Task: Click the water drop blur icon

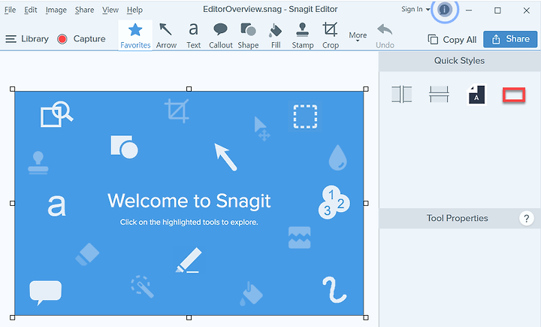Action: click(x=337, y=157)
